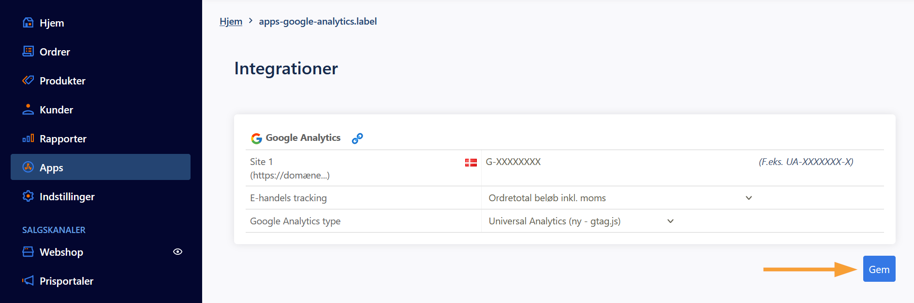Click the Prisportaler megaphone icon
The width and height of the screenshot is (914, 303).
pos(28,280)
